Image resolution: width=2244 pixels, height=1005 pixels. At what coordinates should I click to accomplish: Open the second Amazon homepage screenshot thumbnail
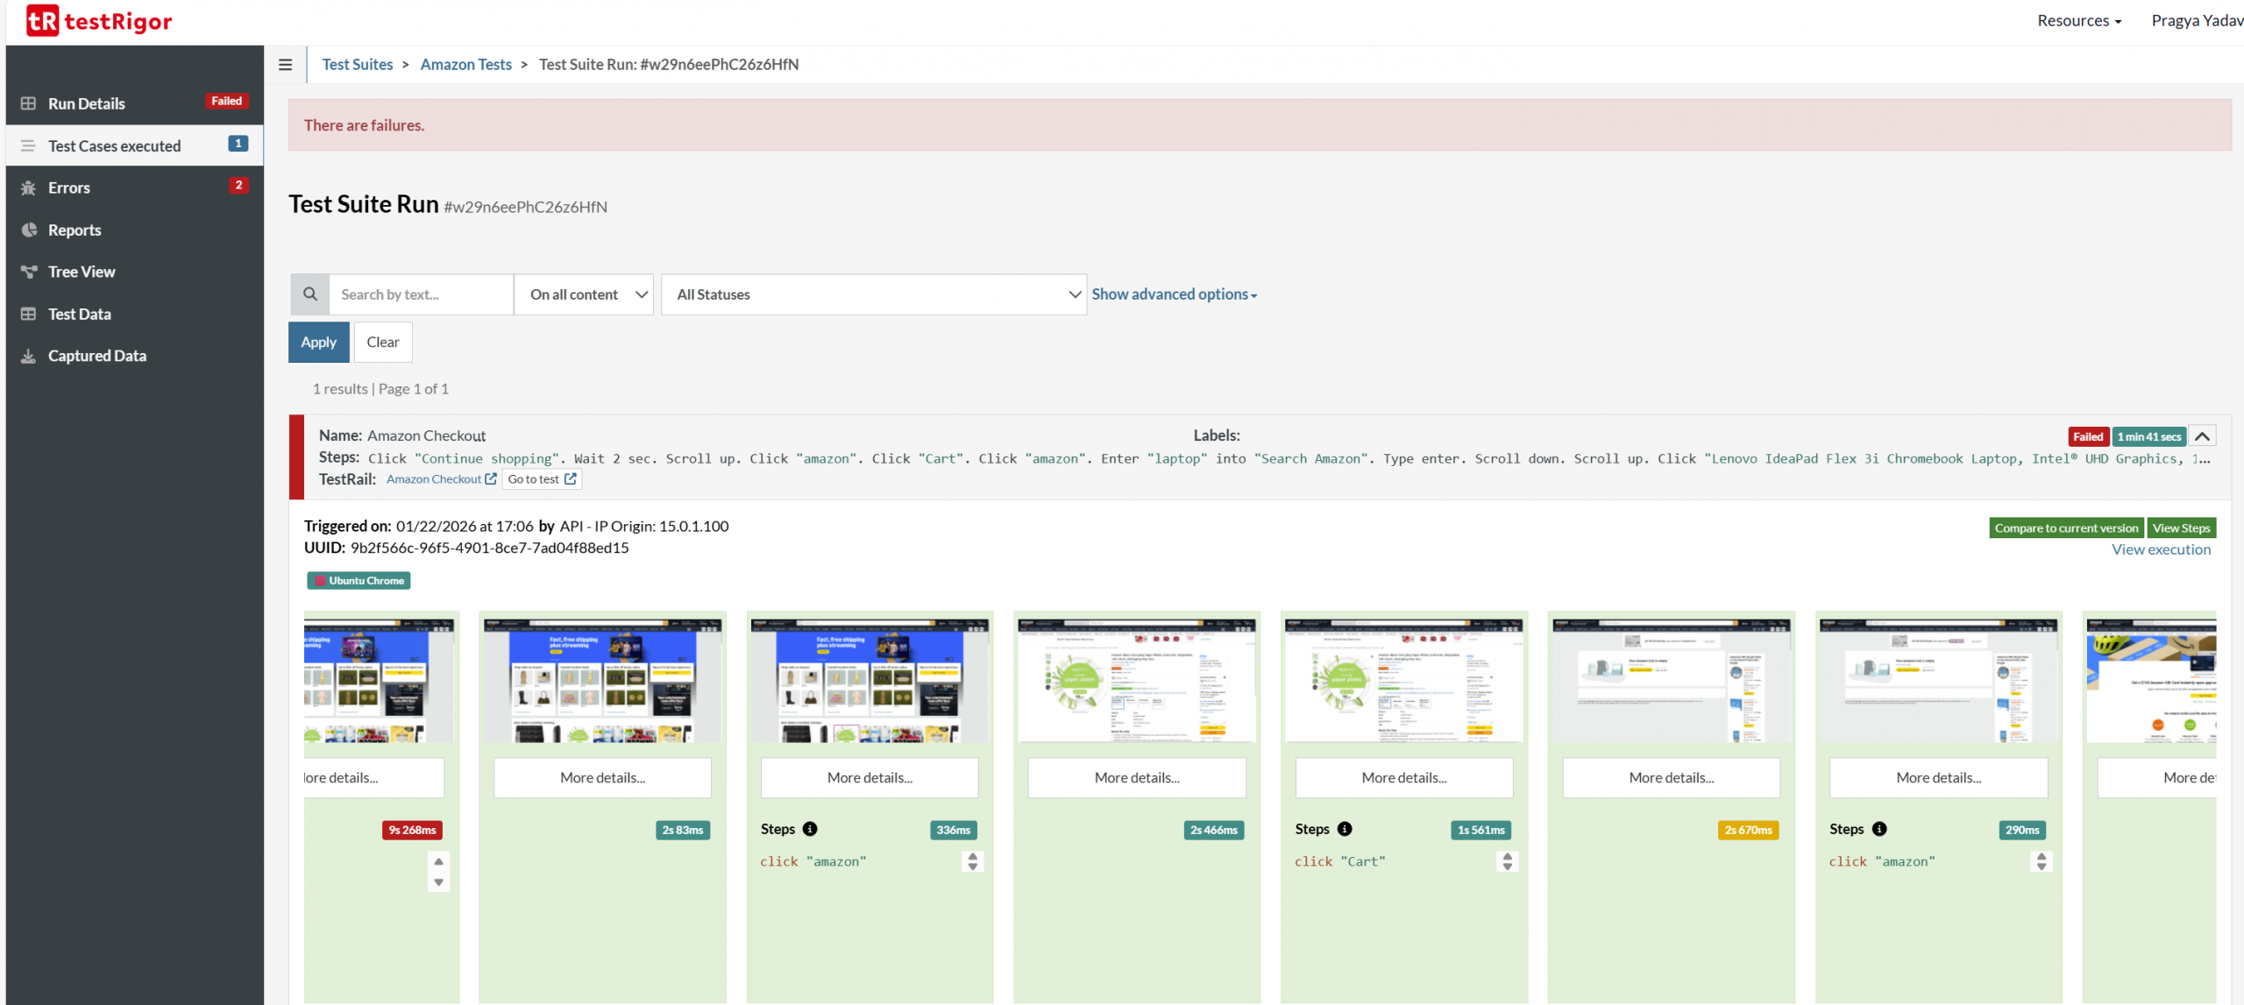(602, 680)
